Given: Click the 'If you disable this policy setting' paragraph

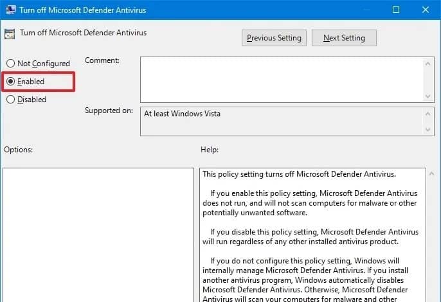Looking at the screenshot, I should click(310, 236).
